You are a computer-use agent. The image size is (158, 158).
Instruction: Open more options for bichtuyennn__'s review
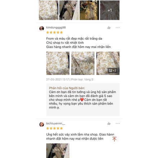118,123
